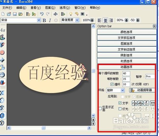
Task: Click the filmstrip with pencil toolbar icon
Action: pyautogui.click(x=28, y=14)
